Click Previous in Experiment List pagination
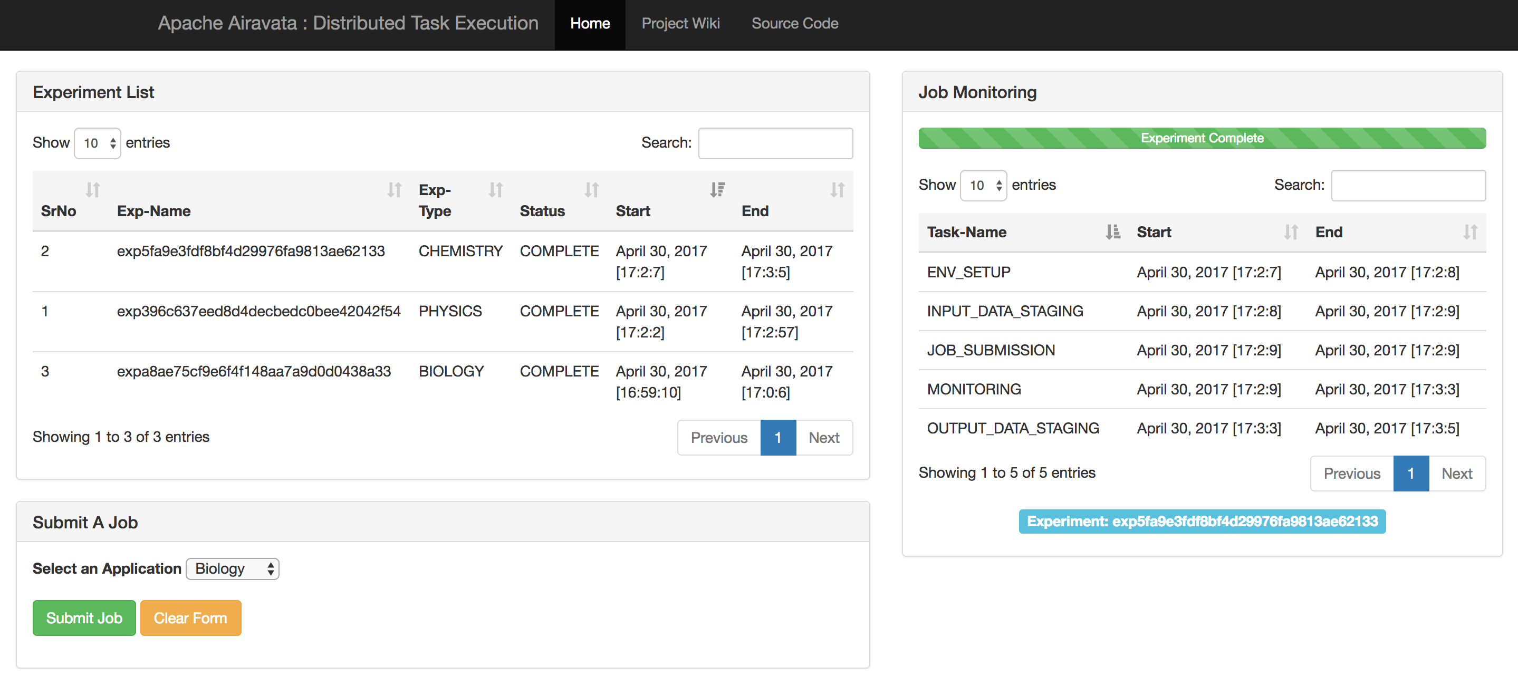 click(719, 438)
